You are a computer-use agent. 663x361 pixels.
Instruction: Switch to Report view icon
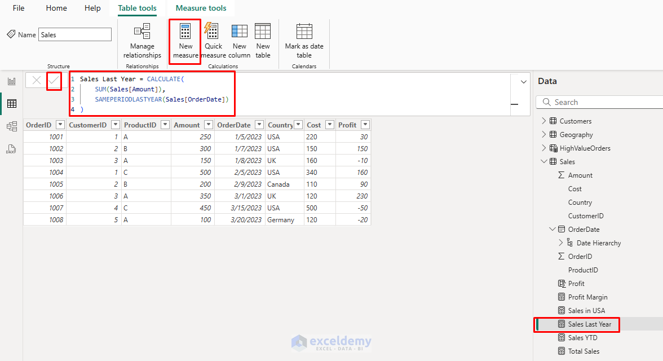click(x=12, y=81)
